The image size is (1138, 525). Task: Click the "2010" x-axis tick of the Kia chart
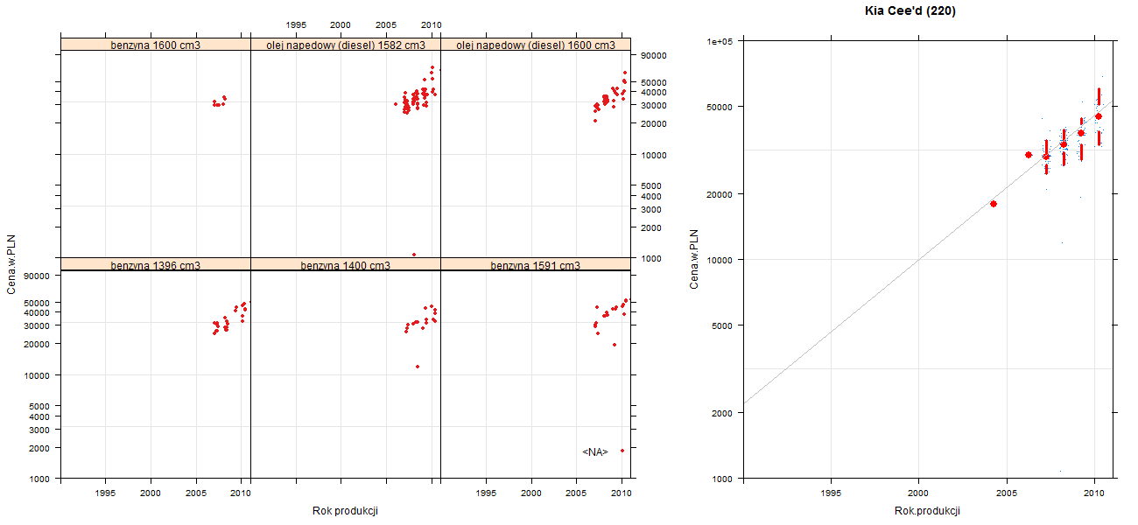point(1094,493)
